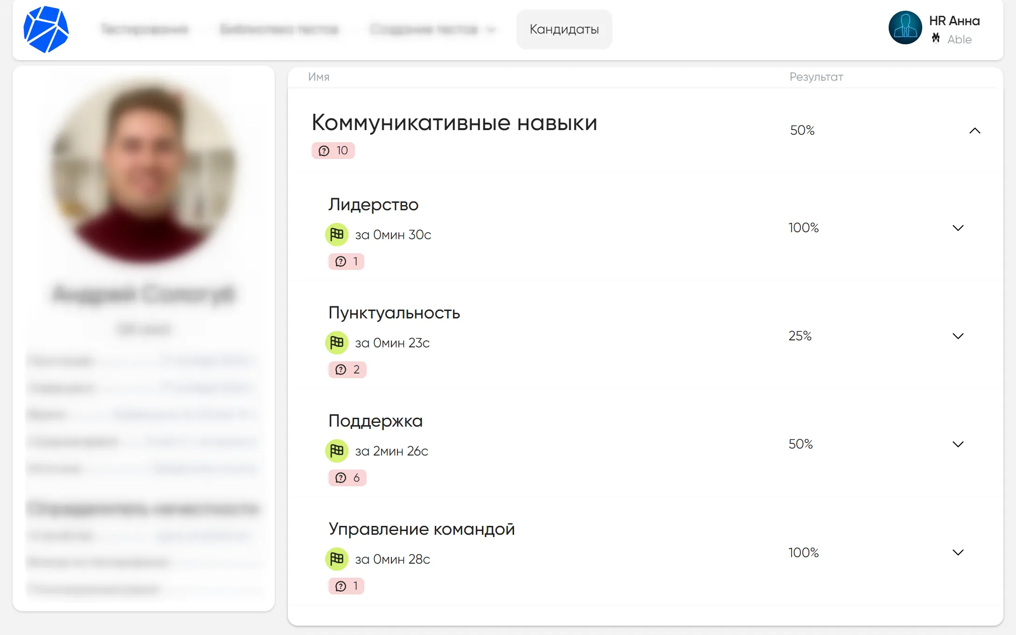Click the question badge 2 under Пунктуальность

coord(347,369)
